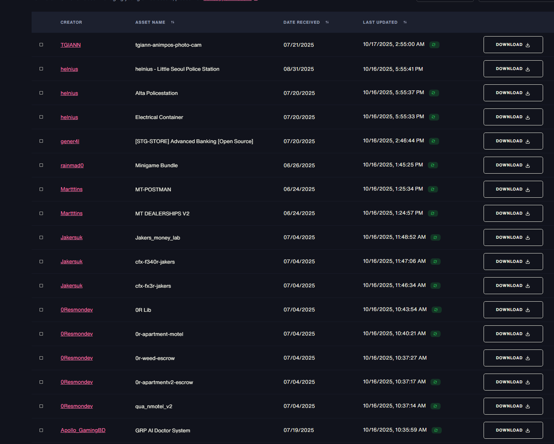This screenshot has height=444, width=554.
Task: Open Marttins link in the MT-POSTMAN row
Action: pyautogui.click(x=72, y=189)
